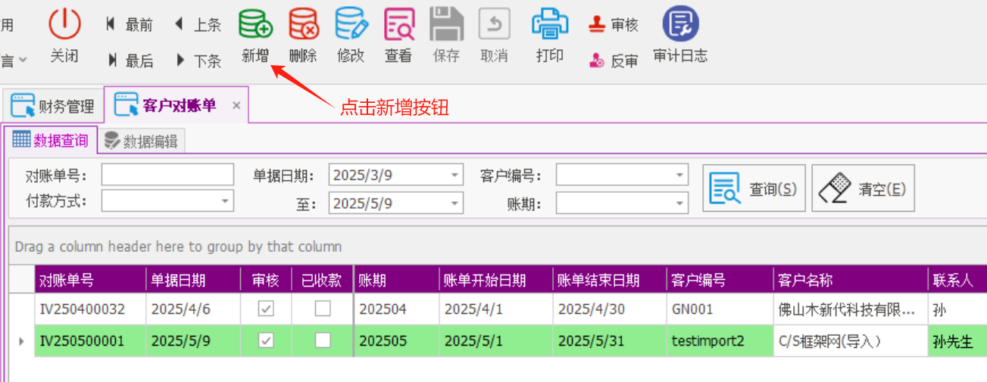Click the 202504 账期 cell
This screenshot has height=382, width=987.
click(397, 309)
